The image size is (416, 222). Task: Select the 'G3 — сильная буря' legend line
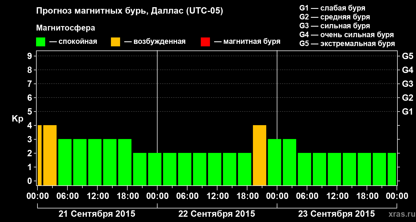(x=334, y=26)
